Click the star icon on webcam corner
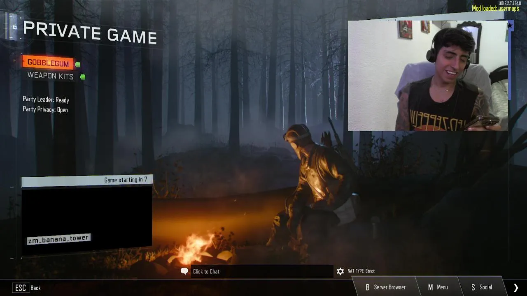The image size is (527, 296). pyautogui.click(x=510, y=26)
